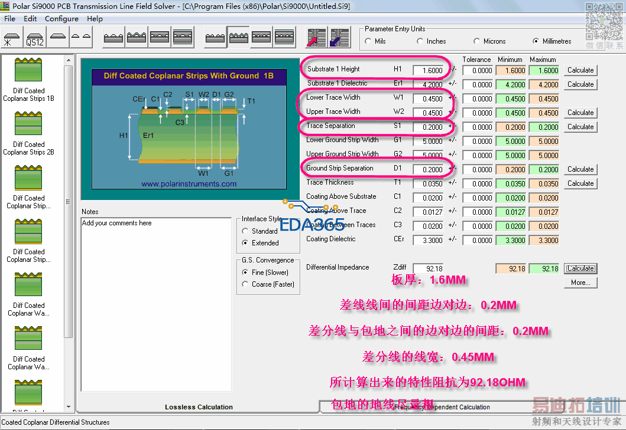
Task: Click the Notes comments text box
Action: [x=156, y=304]
